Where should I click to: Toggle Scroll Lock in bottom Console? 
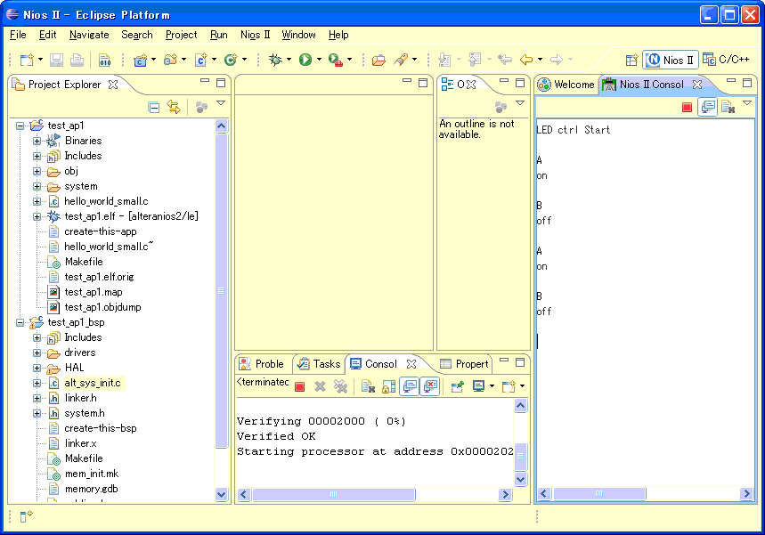click(388, 386)
